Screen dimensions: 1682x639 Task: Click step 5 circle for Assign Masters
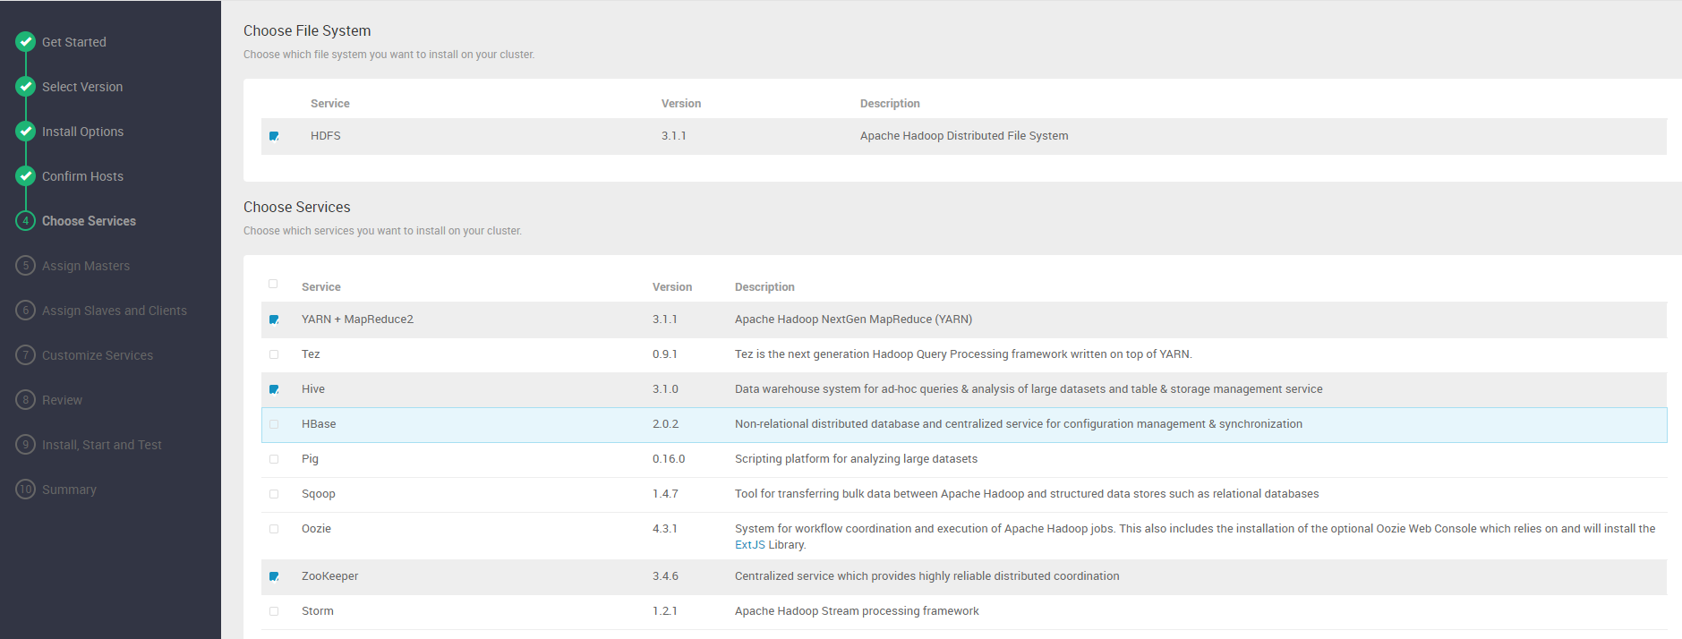click(26, 265)
